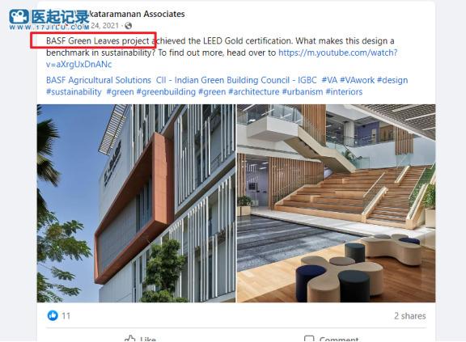Click the blue like reaction icon
The width and height of the screenshot is (466, 342).
53,315
